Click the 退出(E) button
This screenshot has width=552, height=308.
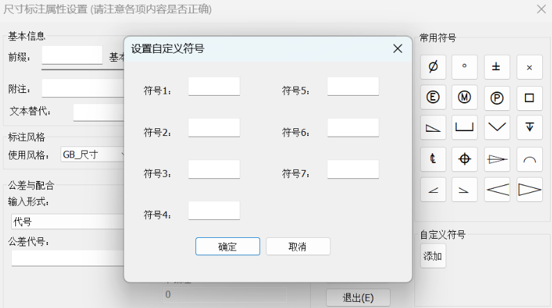[358, 298]
